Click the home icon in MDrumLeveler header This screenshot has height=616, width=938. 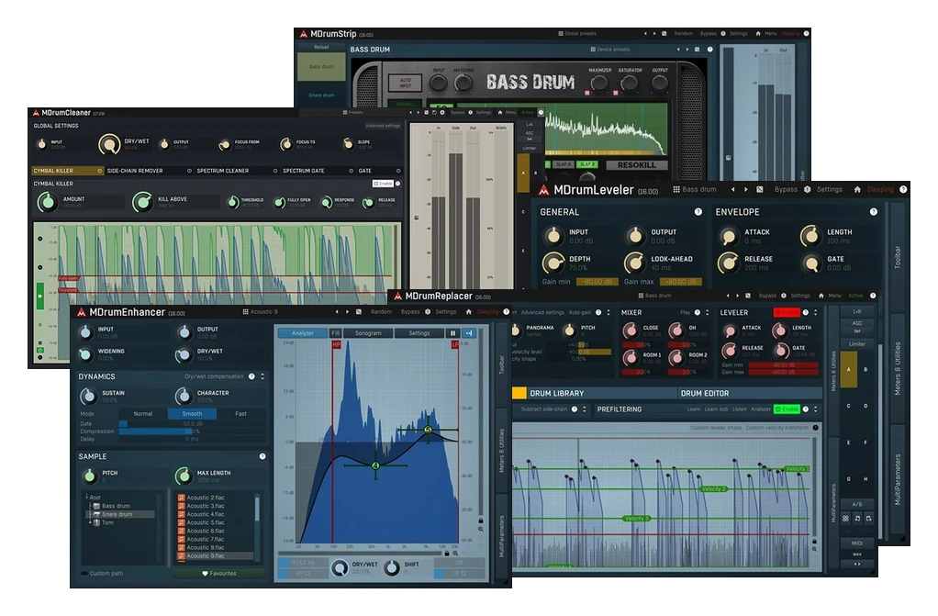point(857,189)
